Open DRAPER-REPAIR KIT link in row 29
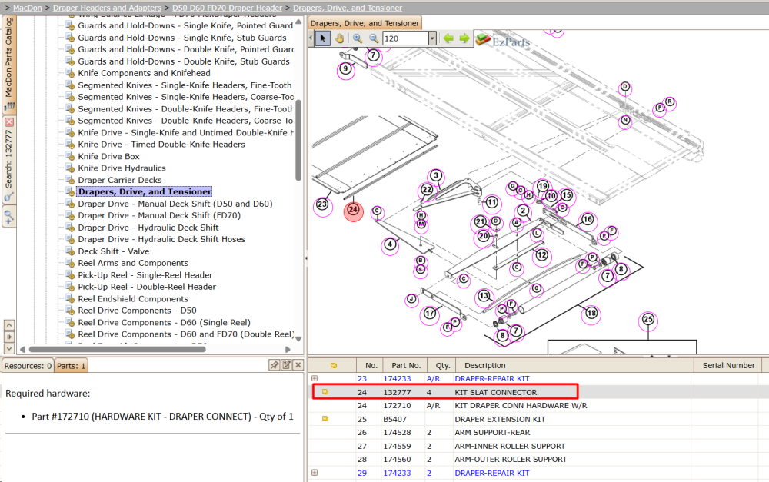 [492, 474]
